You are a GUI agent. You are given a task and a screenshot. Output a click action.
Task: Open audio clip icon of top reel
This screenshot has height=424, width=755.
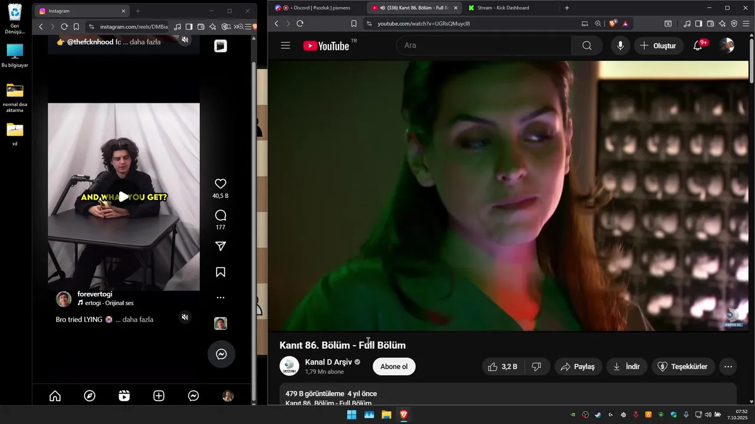coord(221,46)
